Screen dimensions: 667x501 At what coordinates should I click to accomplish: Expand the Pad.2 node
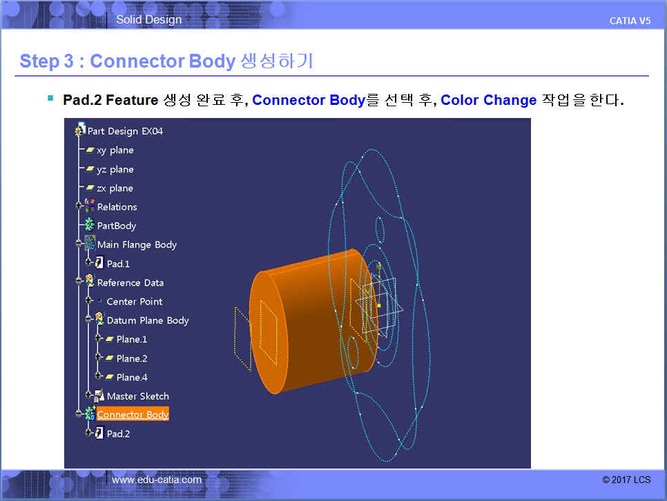pyautogui.click(x=89, y=433)
